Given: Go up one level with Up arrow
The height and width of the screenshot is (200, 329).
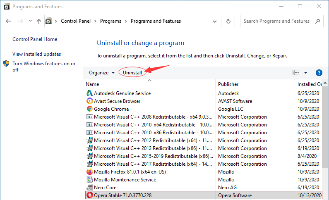Looking at the screenshot, I should [39, 21].
